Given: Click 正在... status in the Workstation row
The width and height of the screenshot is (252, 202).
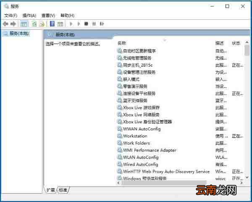Looking at the screenshot, I should [x=237, y=136].
